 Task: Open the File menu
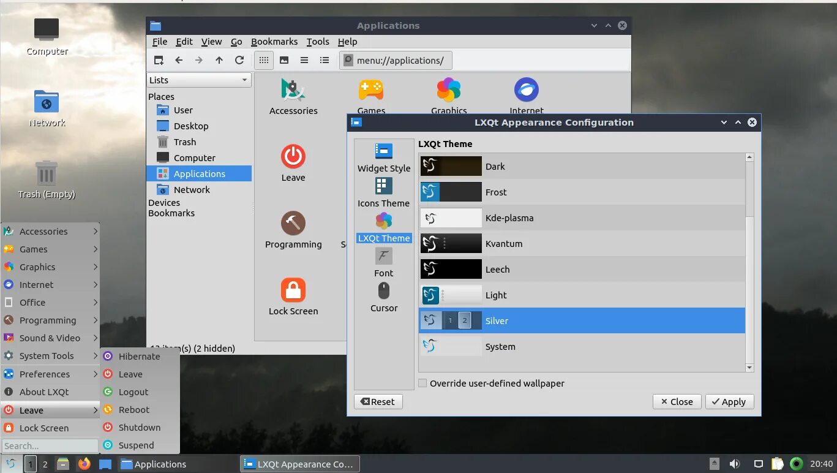pyautogui.click(x=160, y=42)
